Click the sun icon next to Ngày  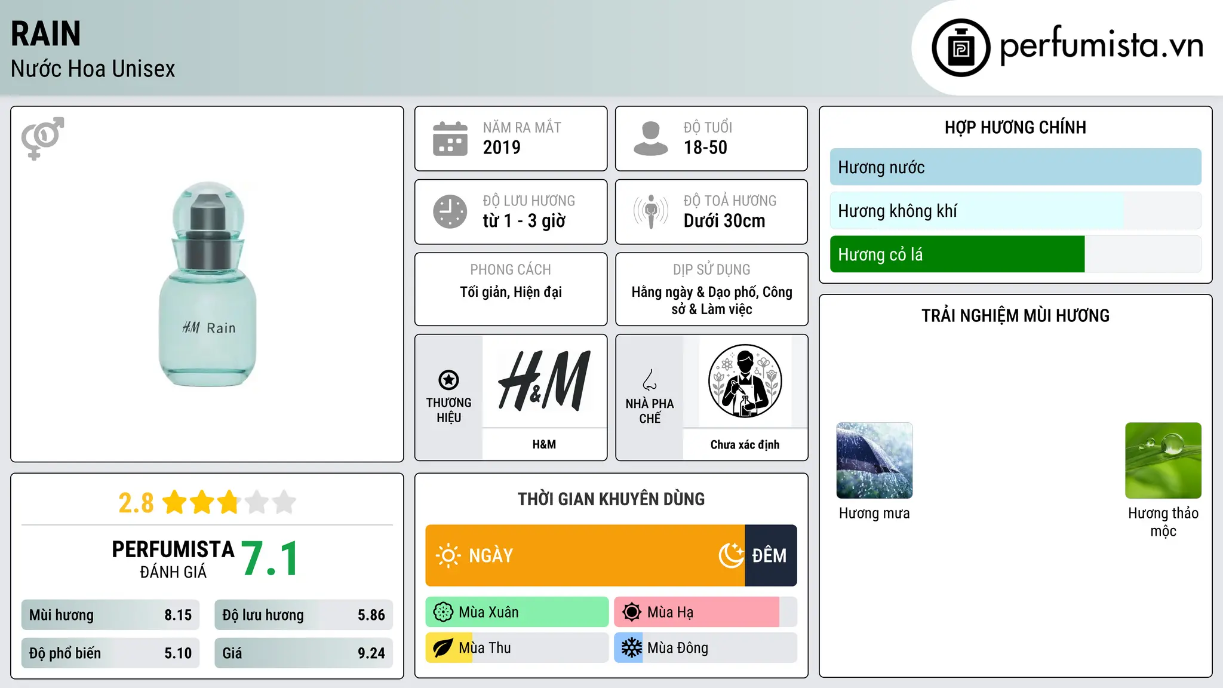[448, 555]
